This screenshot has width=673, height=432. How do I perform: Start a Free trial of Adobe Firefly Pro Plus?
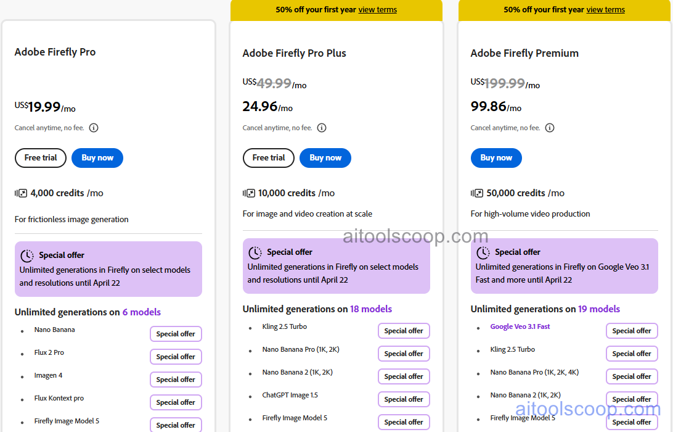(x=268, y=158)
